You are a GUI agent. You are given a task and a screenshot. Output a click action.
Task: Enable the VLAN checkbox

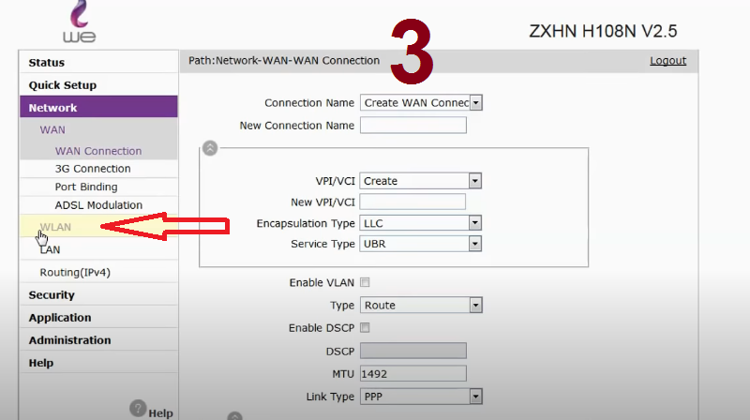[x=365, y=282]
